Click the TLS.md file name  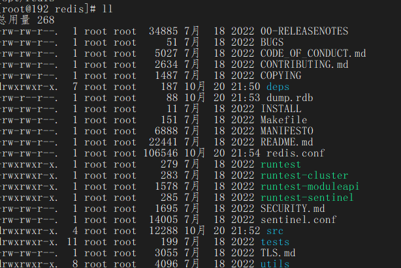point(278,253)
